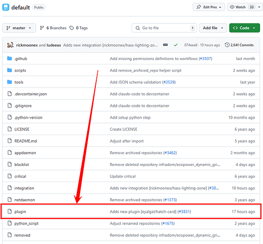Expand the Edit Pins dropdown
This screenshot has width=263, height=244.
(209, 7)
